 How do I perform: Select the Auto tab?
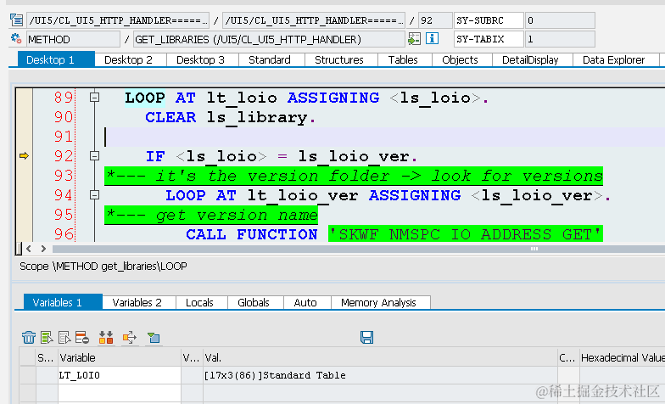tap(307, 302)
